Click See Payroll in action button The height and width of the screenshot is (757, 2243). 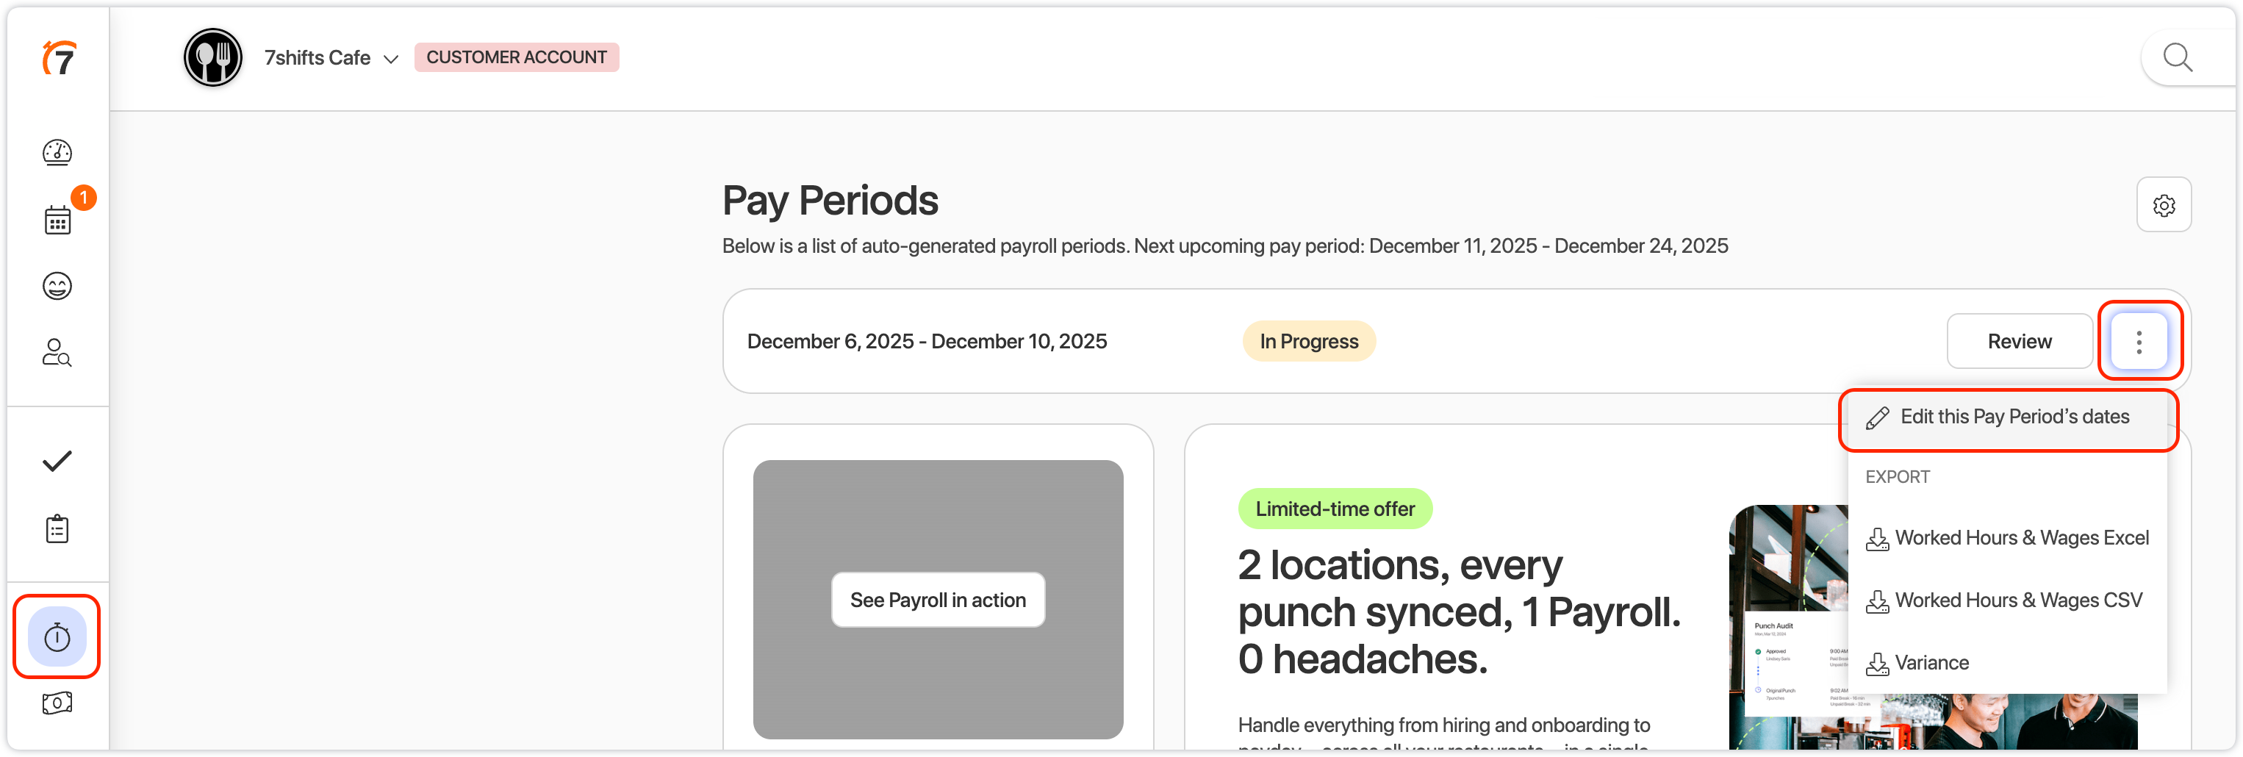click(938, 600)
